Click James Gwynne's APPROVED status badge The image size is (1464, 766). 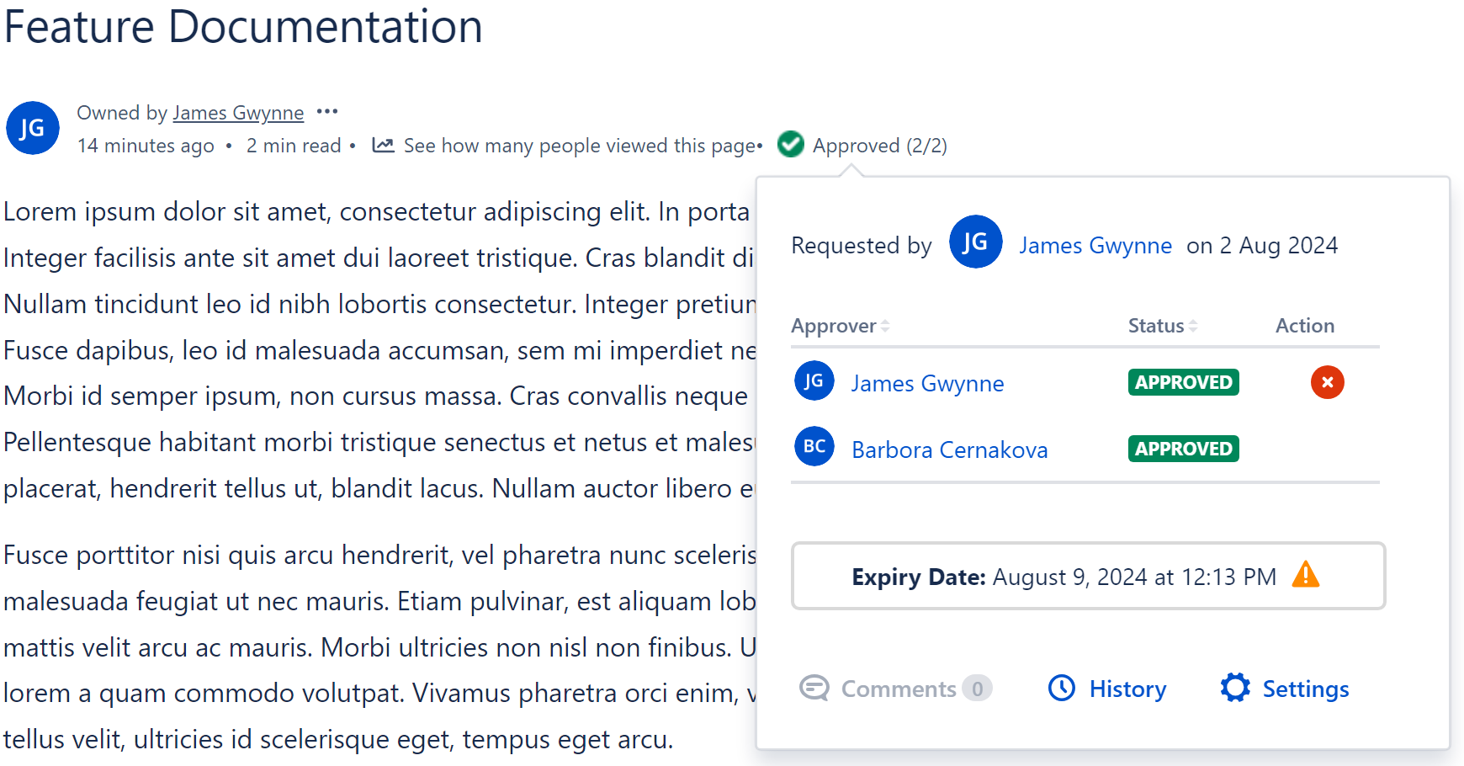(1183, 382)
